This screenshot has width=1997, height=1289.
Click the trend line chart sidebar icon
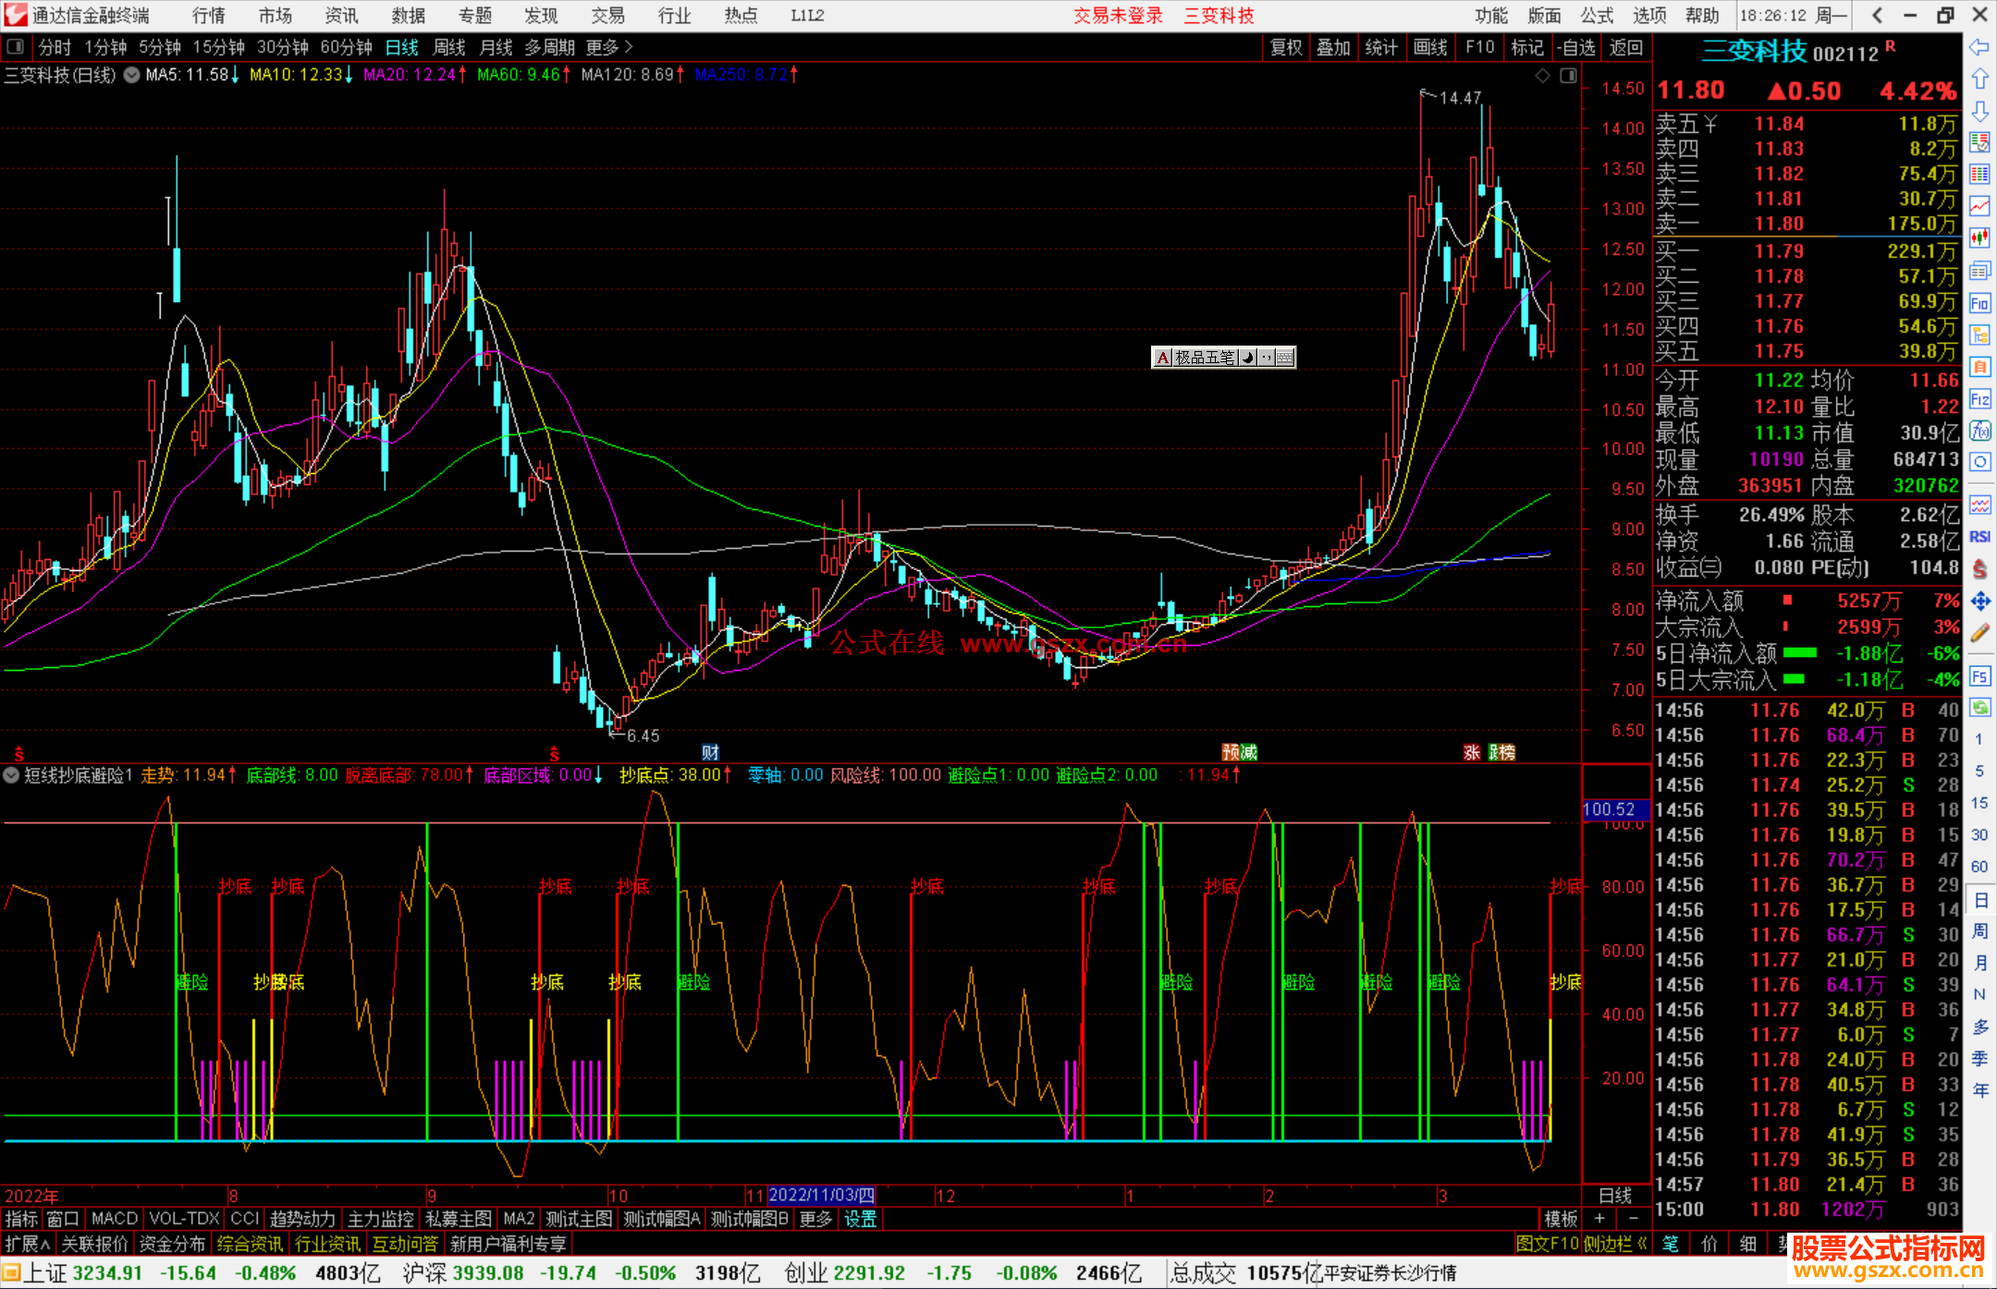[1979, 205]
